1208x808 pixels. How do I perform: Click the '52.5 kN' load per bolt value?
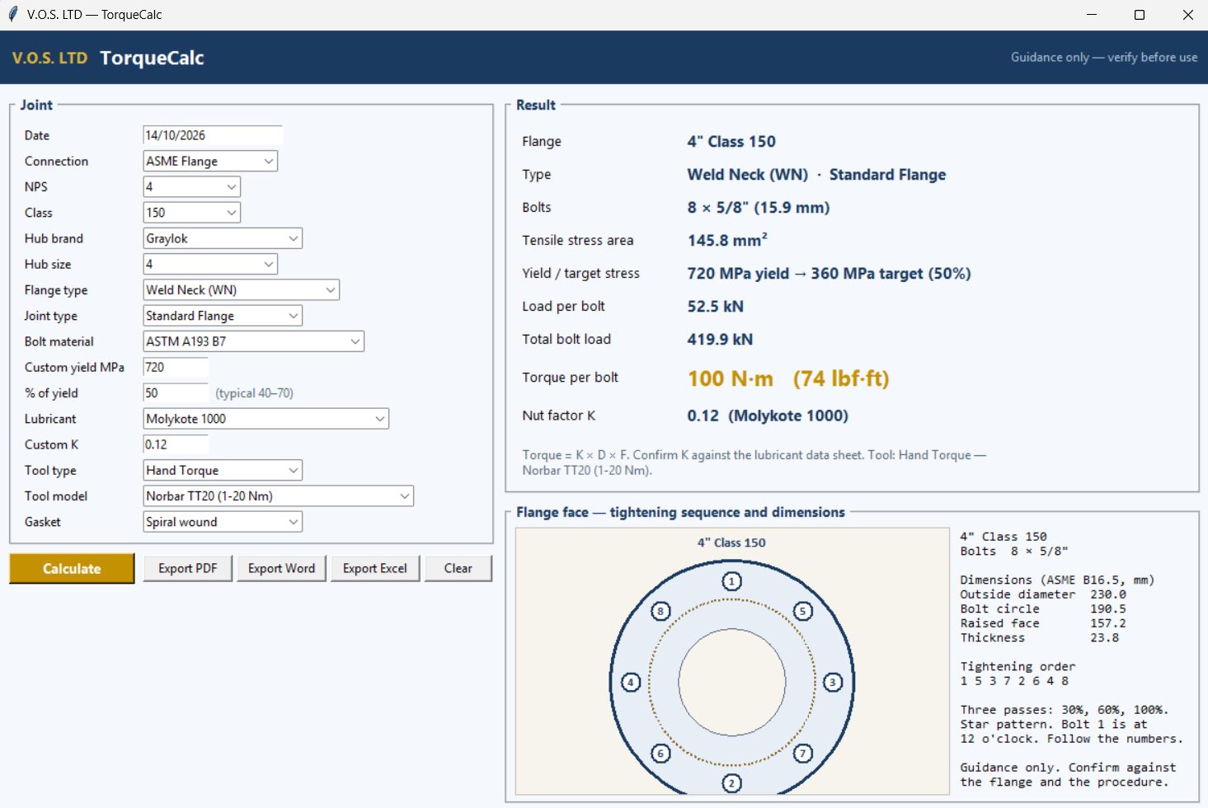(716, 306)
